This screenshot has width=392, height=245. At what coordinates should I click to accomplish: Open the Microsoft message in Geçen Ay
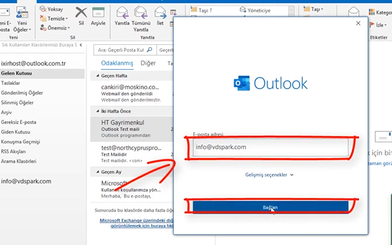[x=132, y=190]
